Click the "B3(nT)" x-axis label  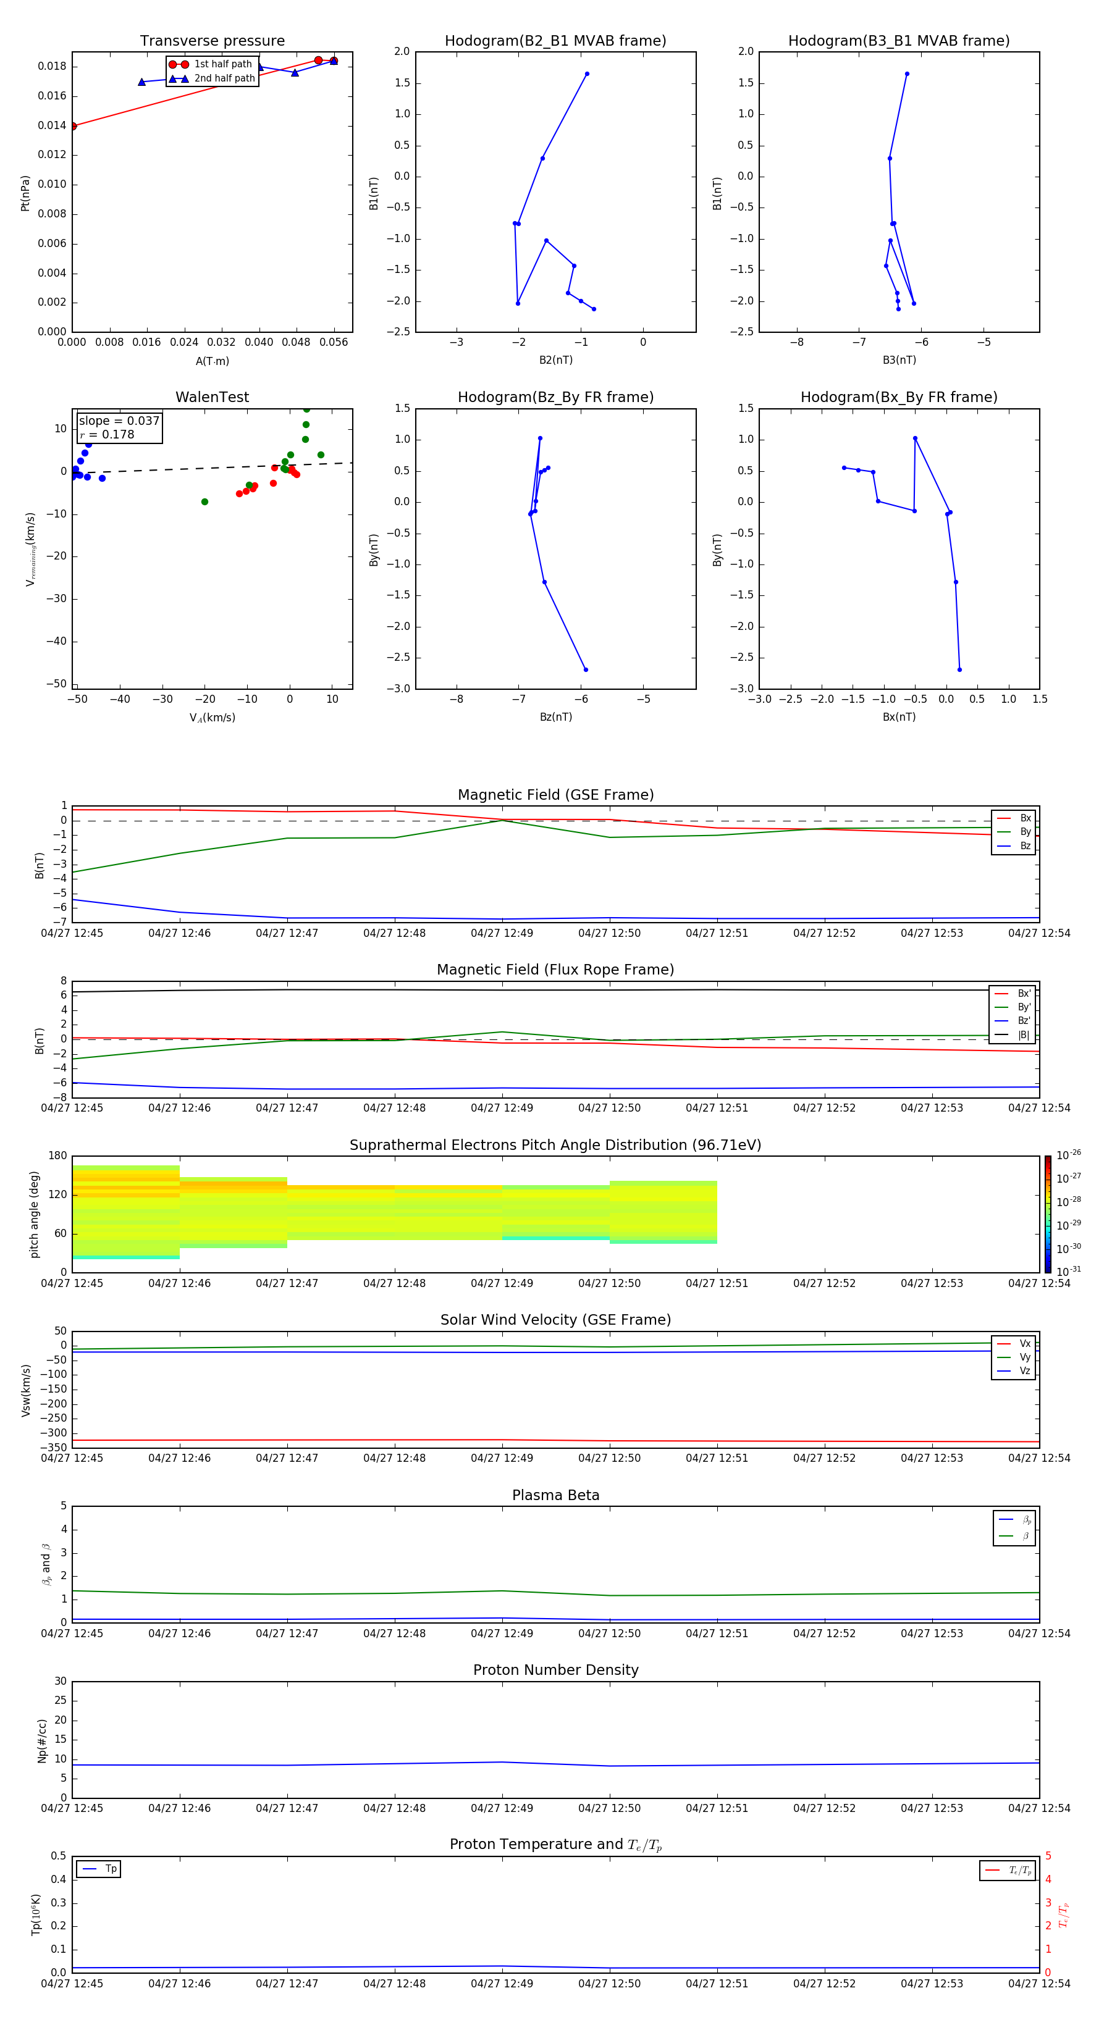[899, 360]
